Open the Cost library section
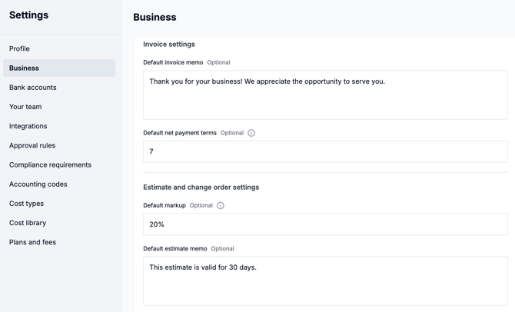This screenshot has height=312, width=515. coord(28,223)
